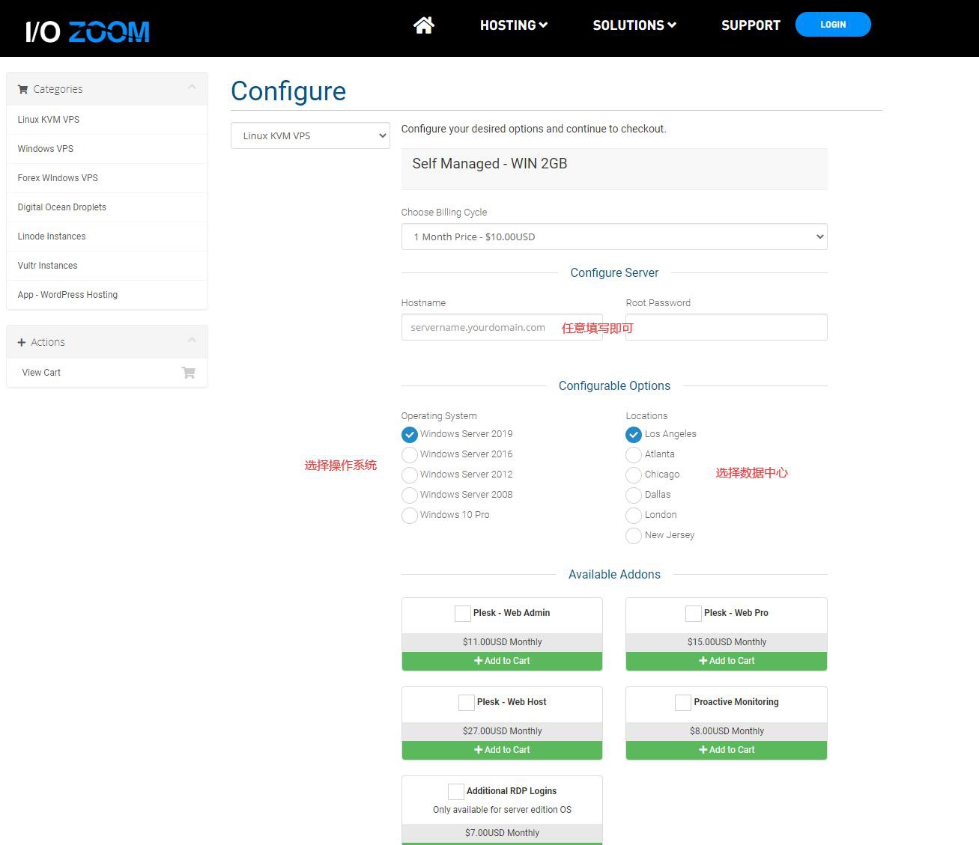
Task: Open App - WordPress Hosting category
Action: point(107,295)
